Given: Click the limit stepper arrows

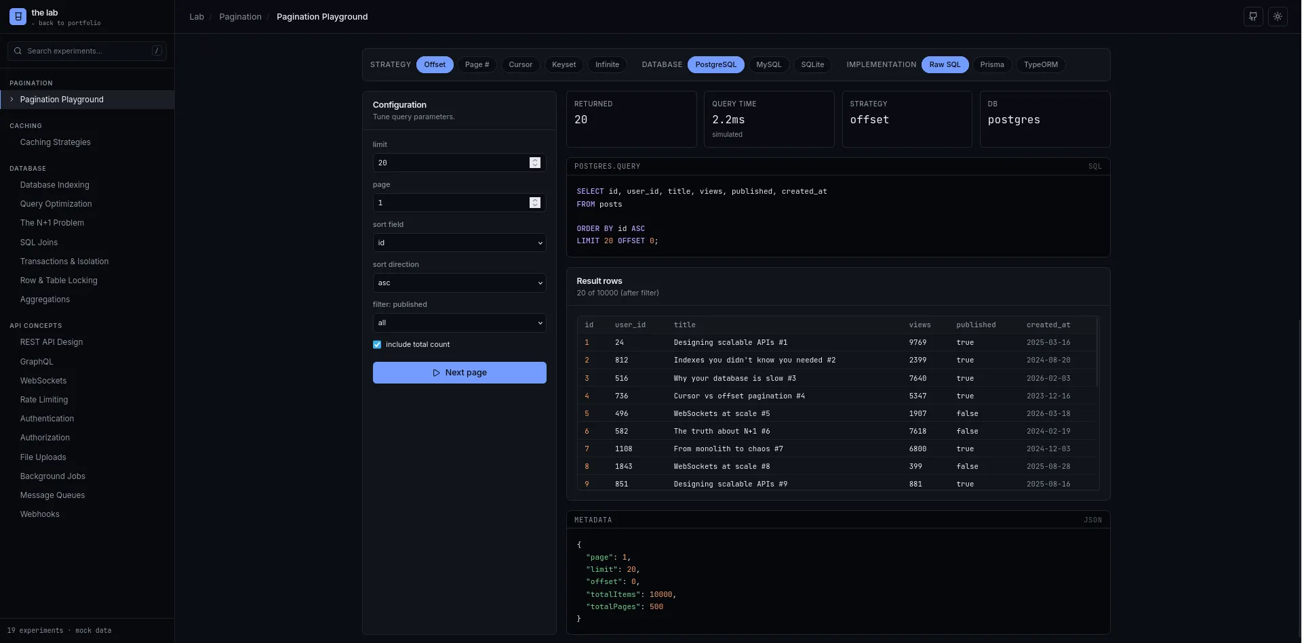Looking at the screenshot, I should tap(535, 163).
